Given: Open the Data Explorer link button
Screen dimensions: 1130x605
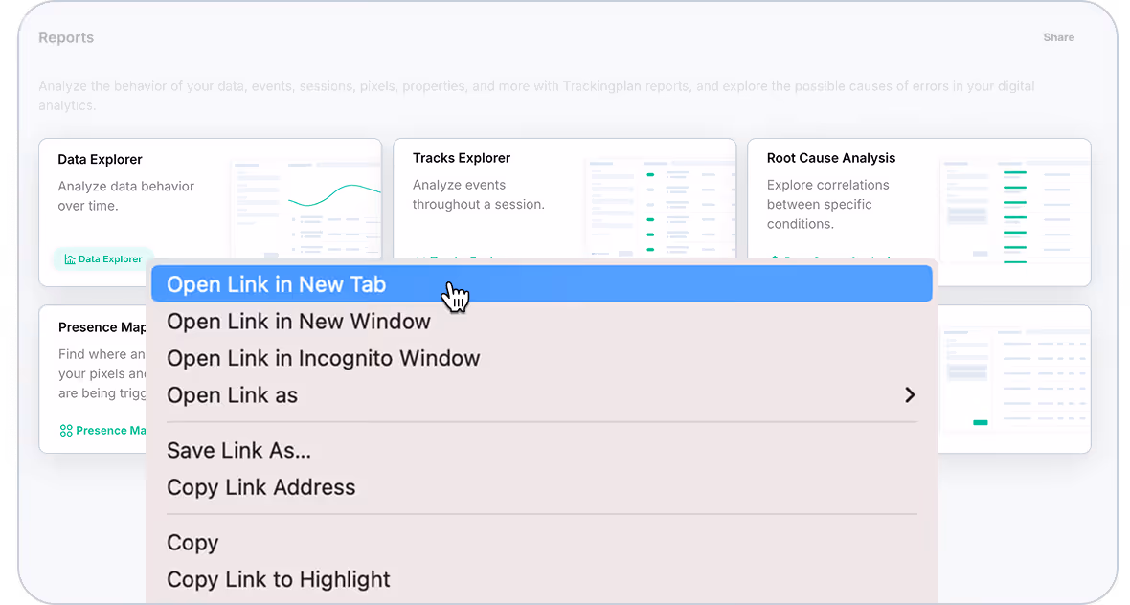Looking at the screenshot, I should pos(103,259).
